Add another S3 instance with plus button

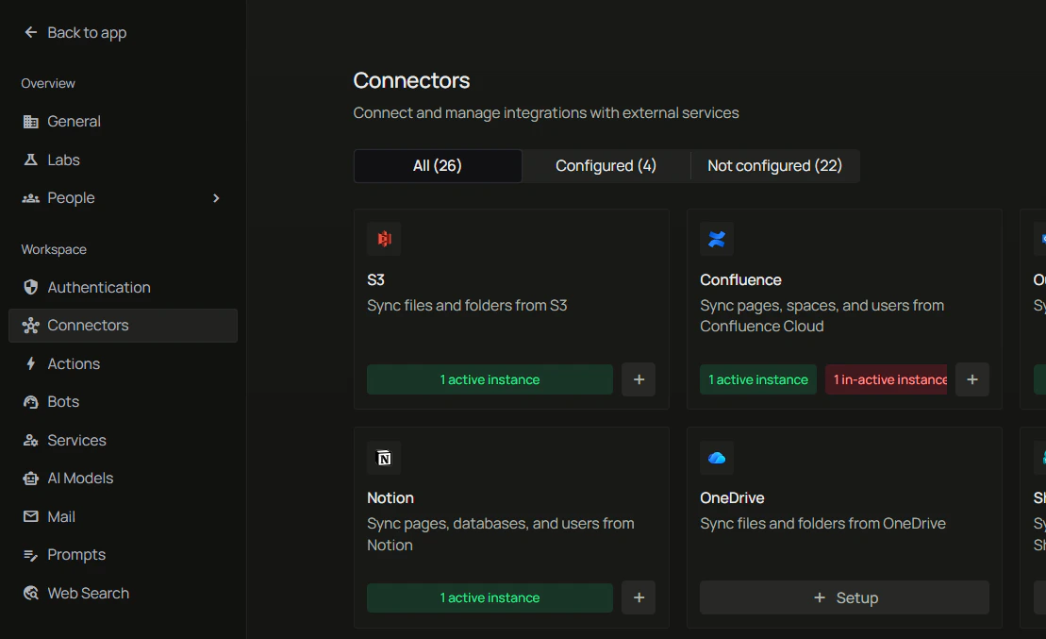(x=639, y=379)
